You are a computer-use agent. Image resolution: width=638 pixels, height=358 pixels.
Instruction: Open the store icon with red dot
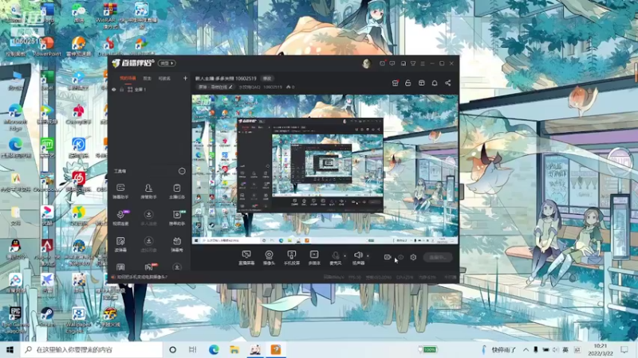click(x=395, y=83)
